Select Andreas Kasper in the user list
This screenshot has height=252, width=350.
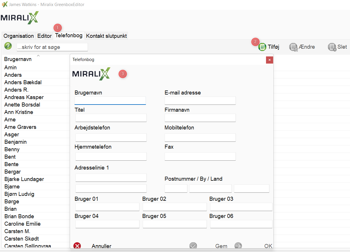pos(24,97)
